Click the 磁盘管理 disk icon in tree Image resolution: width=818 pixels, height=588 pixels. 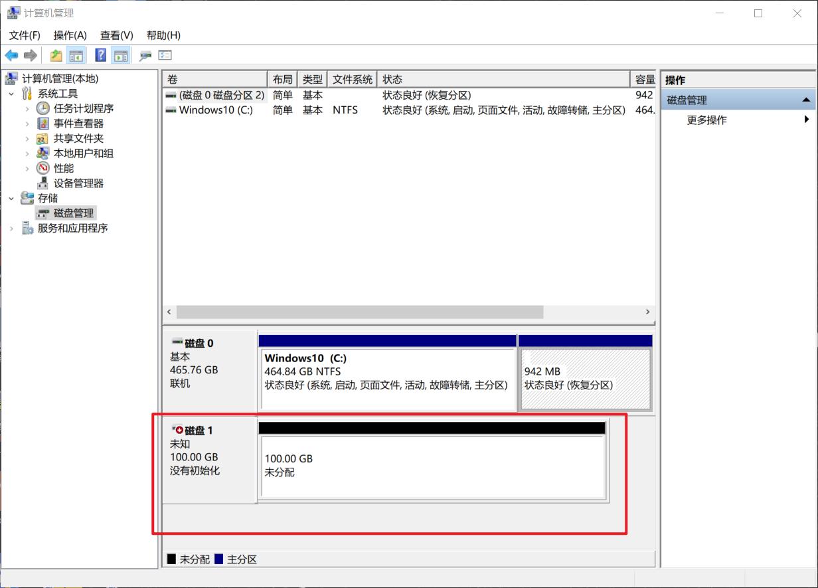tap(43, 213)
